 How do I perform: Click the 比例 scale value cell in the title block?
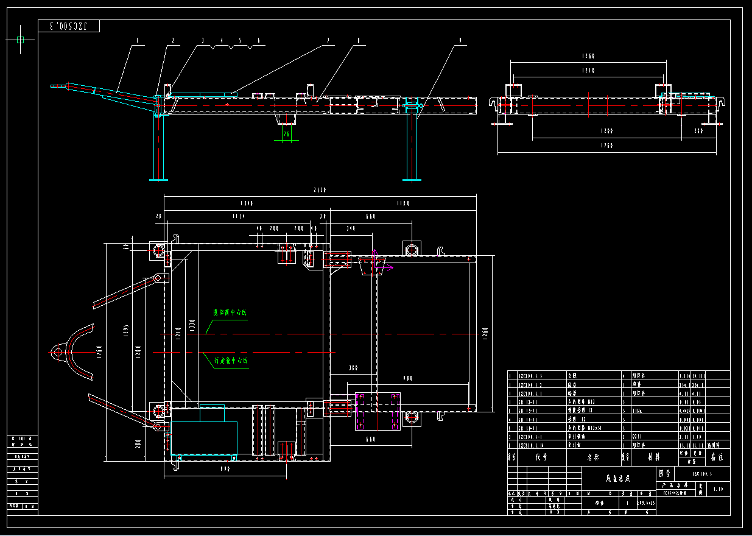(719, 489)
